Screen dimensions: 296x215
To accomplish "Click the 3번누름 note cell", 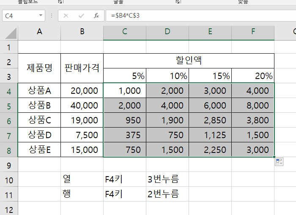I will [167, 179].
